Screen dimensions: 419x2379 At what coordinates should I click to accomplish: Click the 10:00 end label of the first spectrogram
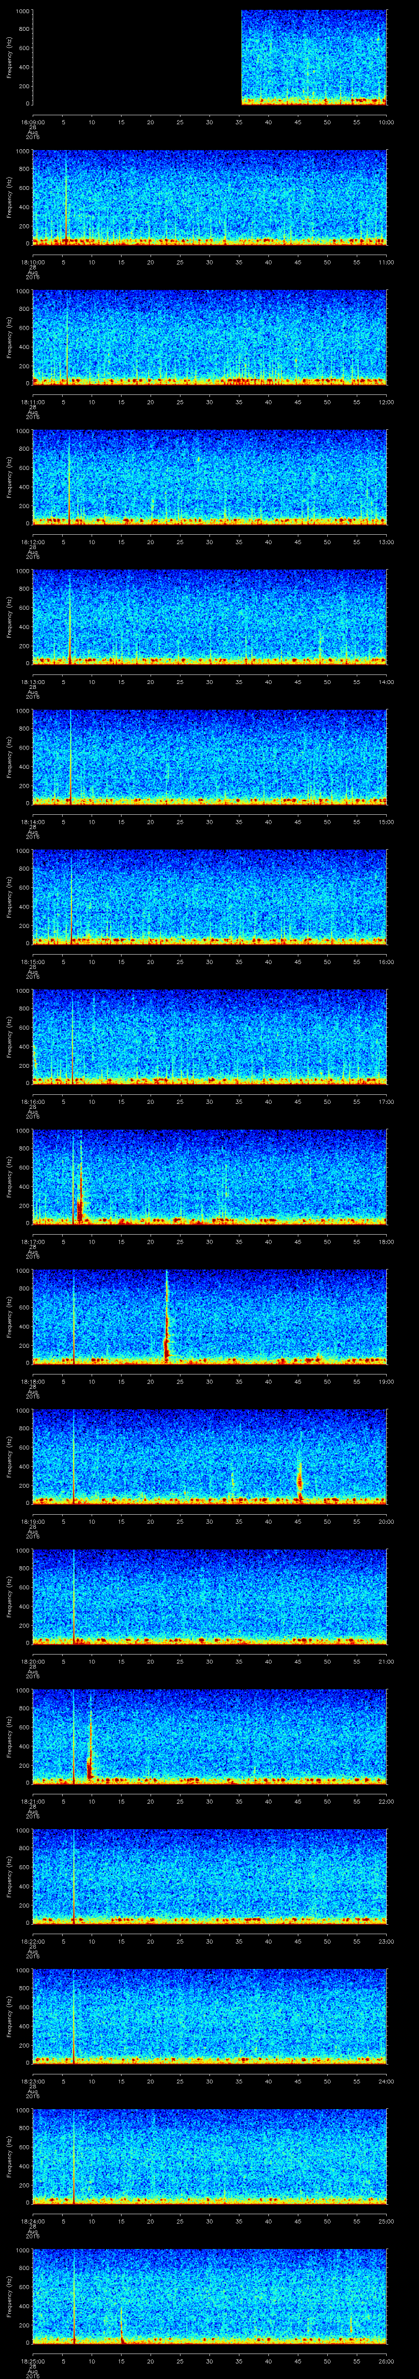tap(387, 121)
